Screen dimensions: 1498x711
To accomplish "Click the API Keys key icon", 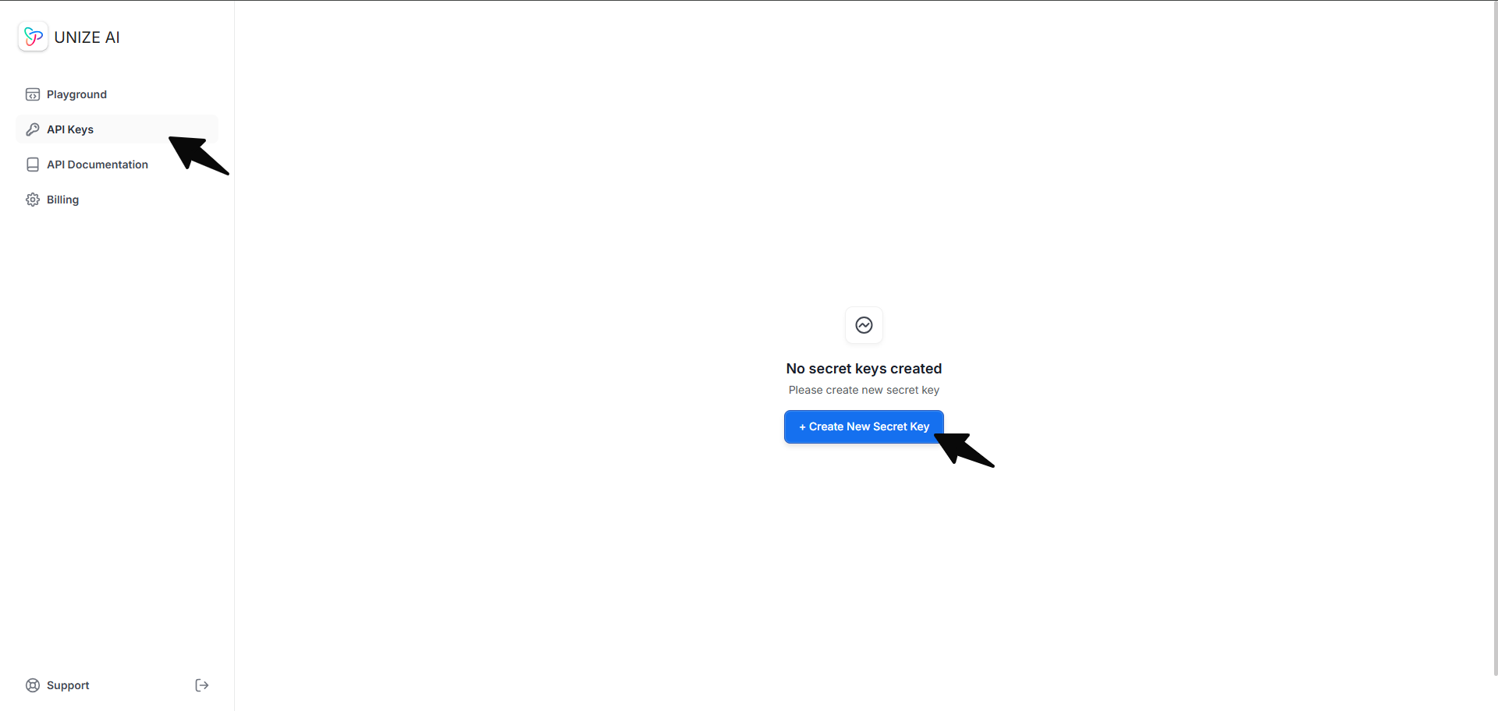I will (x=33, y=129).
